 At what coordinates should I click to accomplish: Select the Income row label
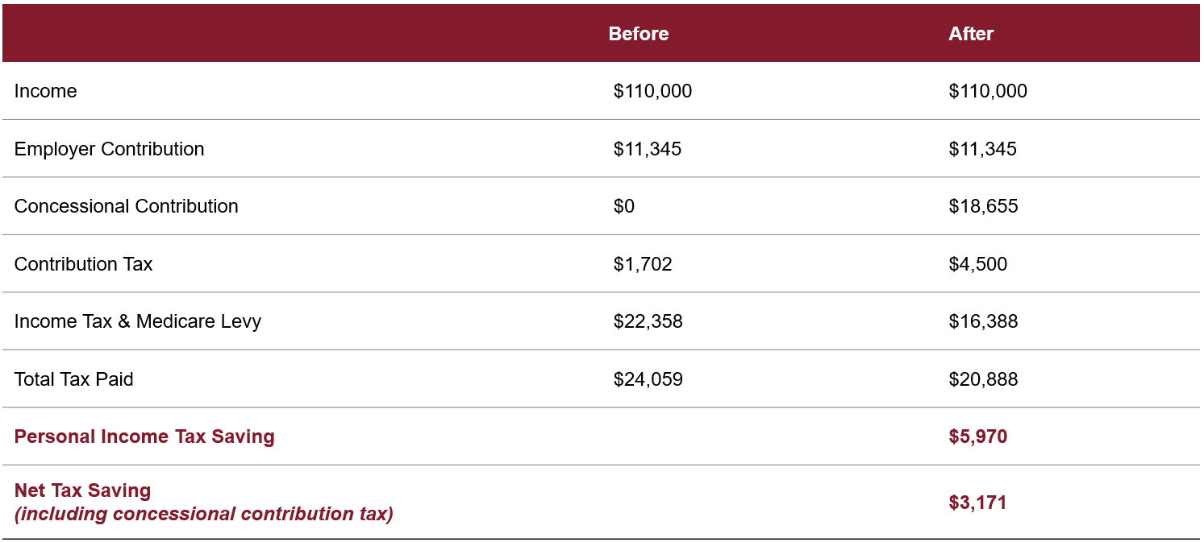point(46,91)
